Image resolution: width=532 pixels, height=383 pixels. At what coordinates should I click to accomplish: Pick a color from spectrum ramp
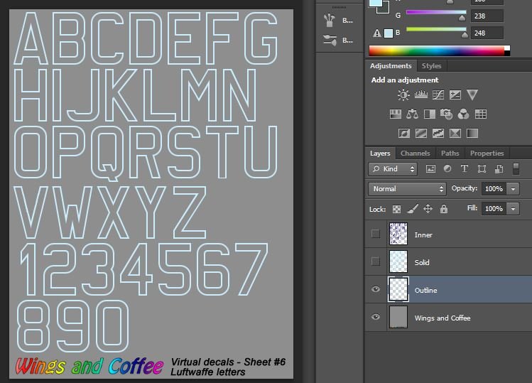point(437,50)
